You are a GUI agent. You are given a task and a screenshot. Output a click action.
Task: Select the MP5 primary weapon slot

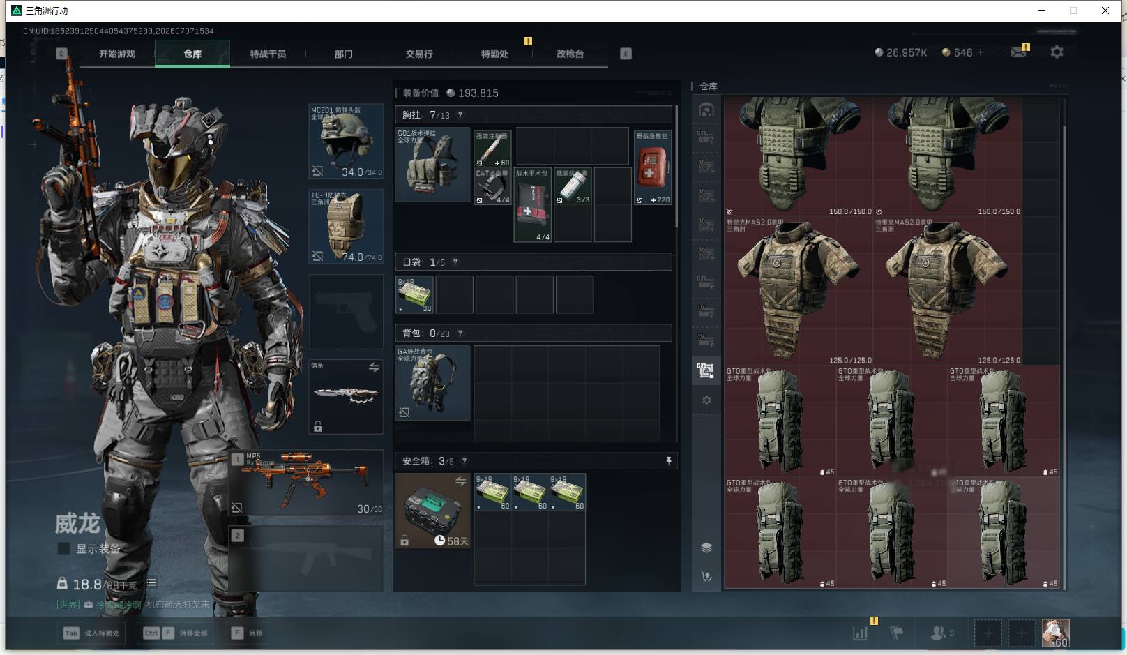pos(307,483)
